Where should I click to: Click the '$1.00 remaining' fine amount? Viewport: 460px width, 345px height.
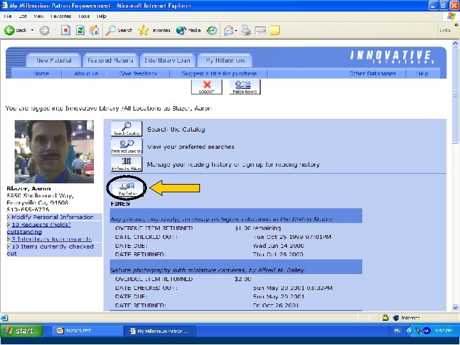(x=257, y=228)
